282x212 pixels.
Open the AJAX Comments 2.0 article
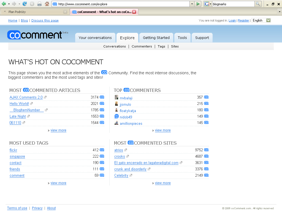coord(26,97)
